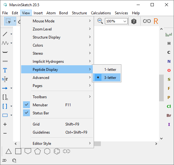Expand the Zoom Level submenu
Image resolution: width=174 pixels, height=165 pixels.
click(x=57, y=29)
